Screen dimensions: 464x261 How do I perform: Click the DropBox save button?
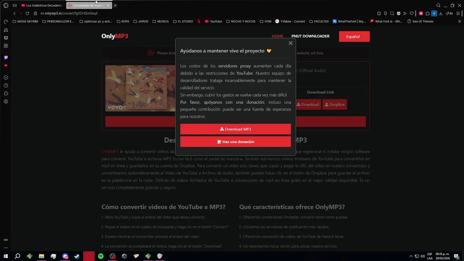coord(335,104)
